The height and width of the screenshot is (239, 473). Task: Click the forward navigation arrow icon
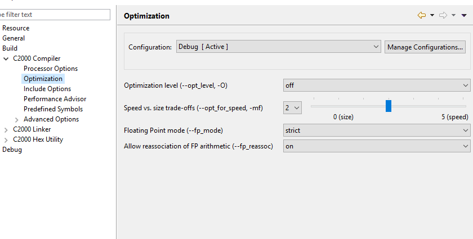(443, 16)
